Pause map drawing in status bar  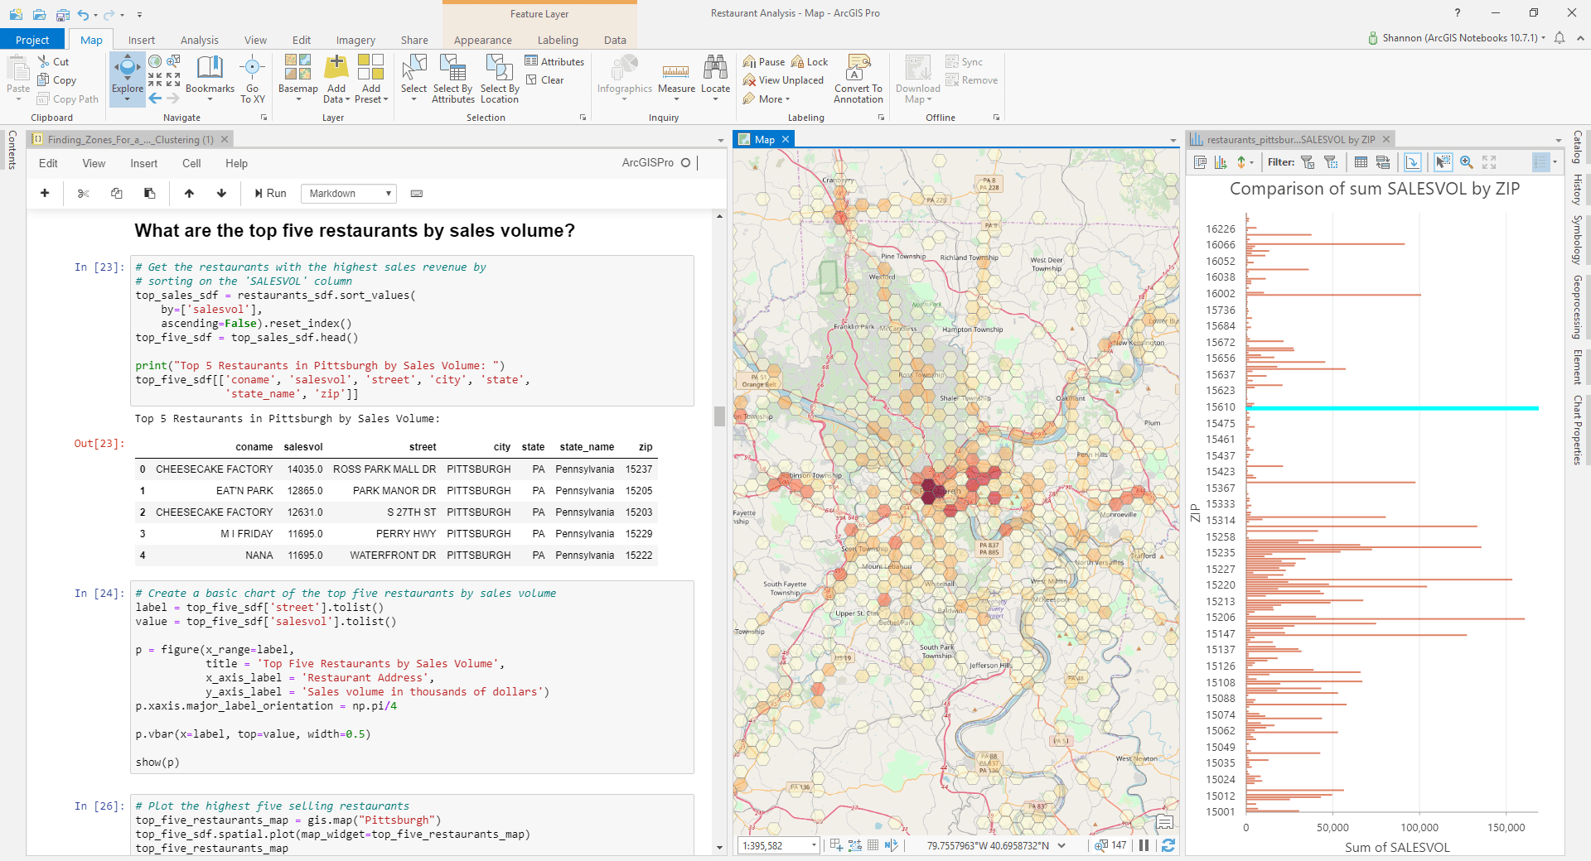[1144, 845]
